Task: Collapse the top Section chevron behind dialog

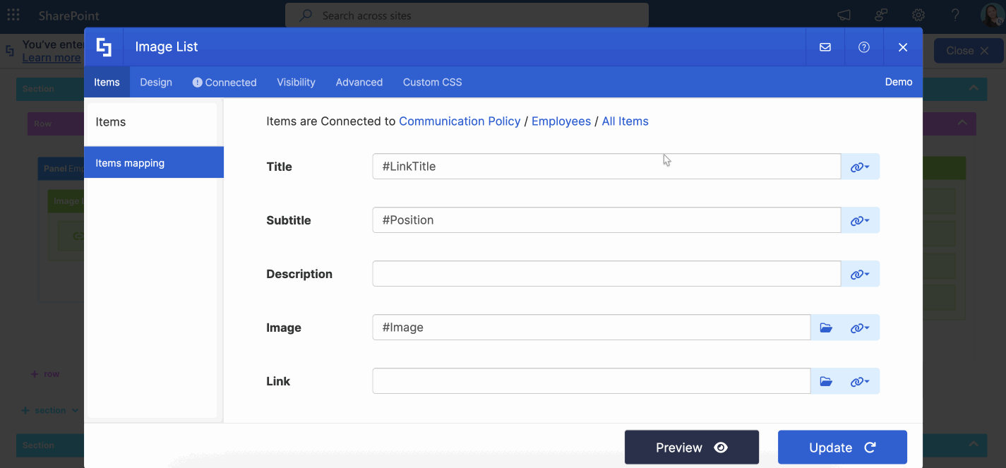Action: pyautogui.click(x=974, y=88)
